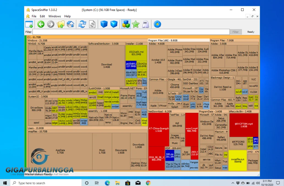Go to the parent folder icon
Viewport: 284px width, 186px height.
click(x=61, y=24)
